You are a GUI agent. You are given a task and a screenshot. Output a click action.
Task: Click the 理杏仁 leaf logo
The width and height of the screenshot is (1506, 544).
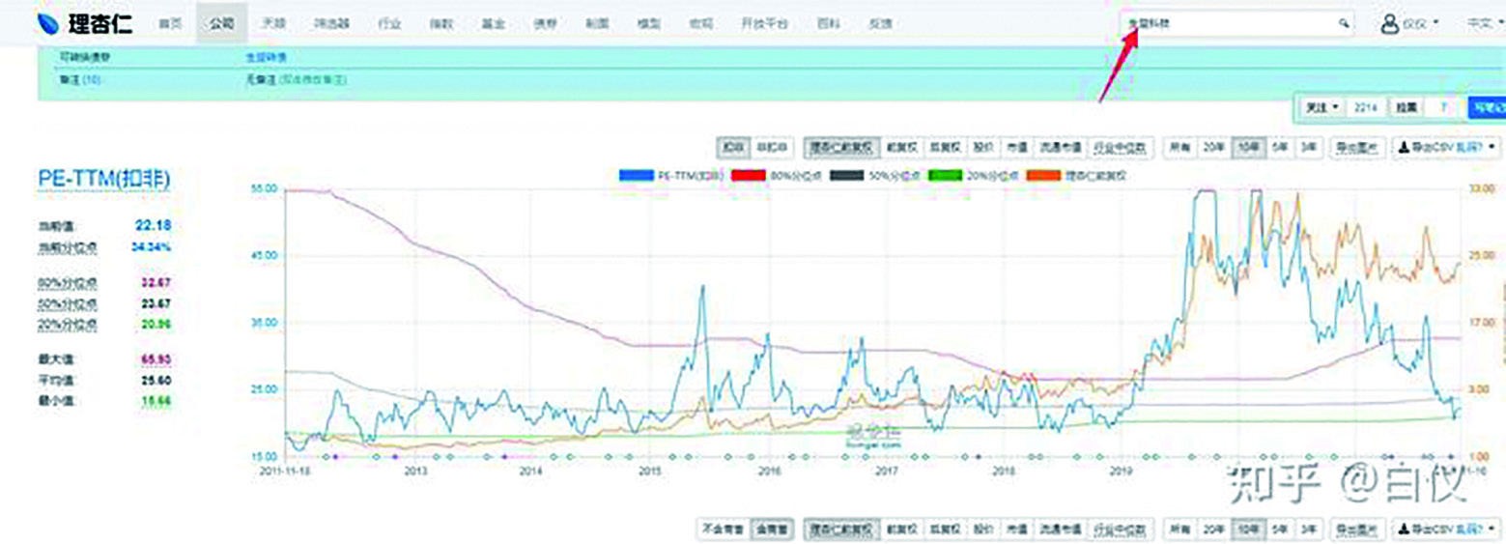[x=47, y=23]
